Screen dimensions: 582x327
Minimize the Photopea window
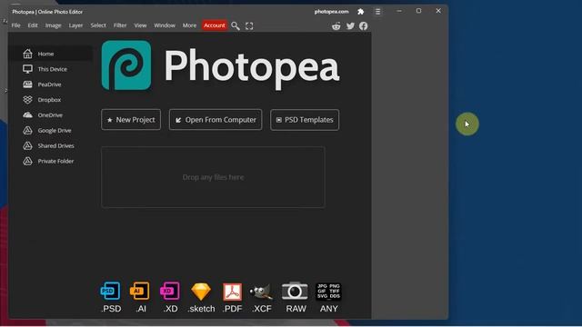point(399,11)
